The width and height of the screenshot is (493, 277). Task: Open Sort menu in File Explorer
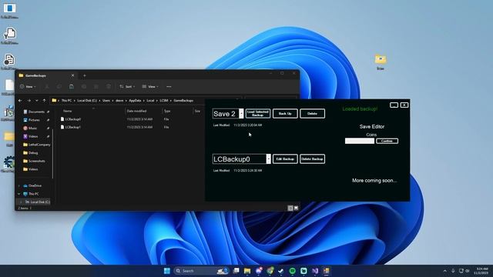127,87
